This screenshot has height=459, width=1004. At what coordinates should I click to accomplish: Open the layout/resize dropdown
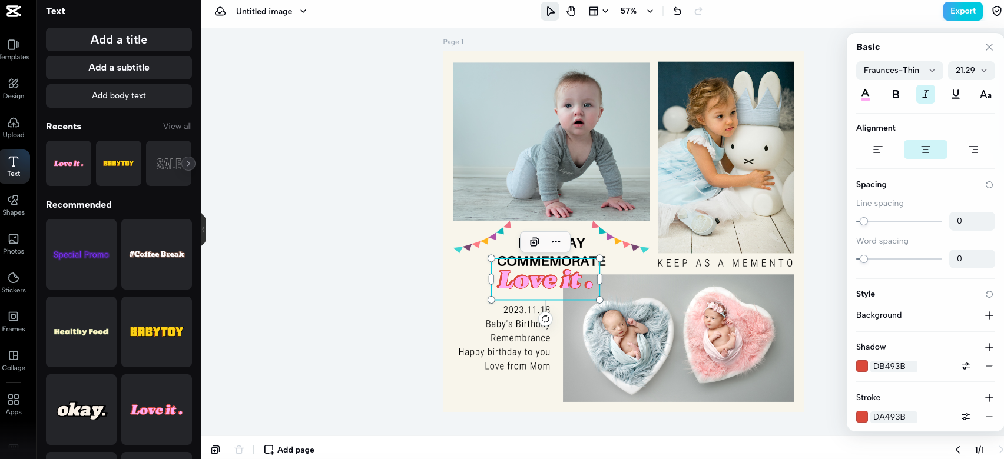point(598,11)
